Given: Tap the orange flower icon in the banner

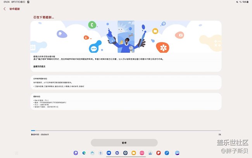Looking at the screenshot, I should [163, 48].
